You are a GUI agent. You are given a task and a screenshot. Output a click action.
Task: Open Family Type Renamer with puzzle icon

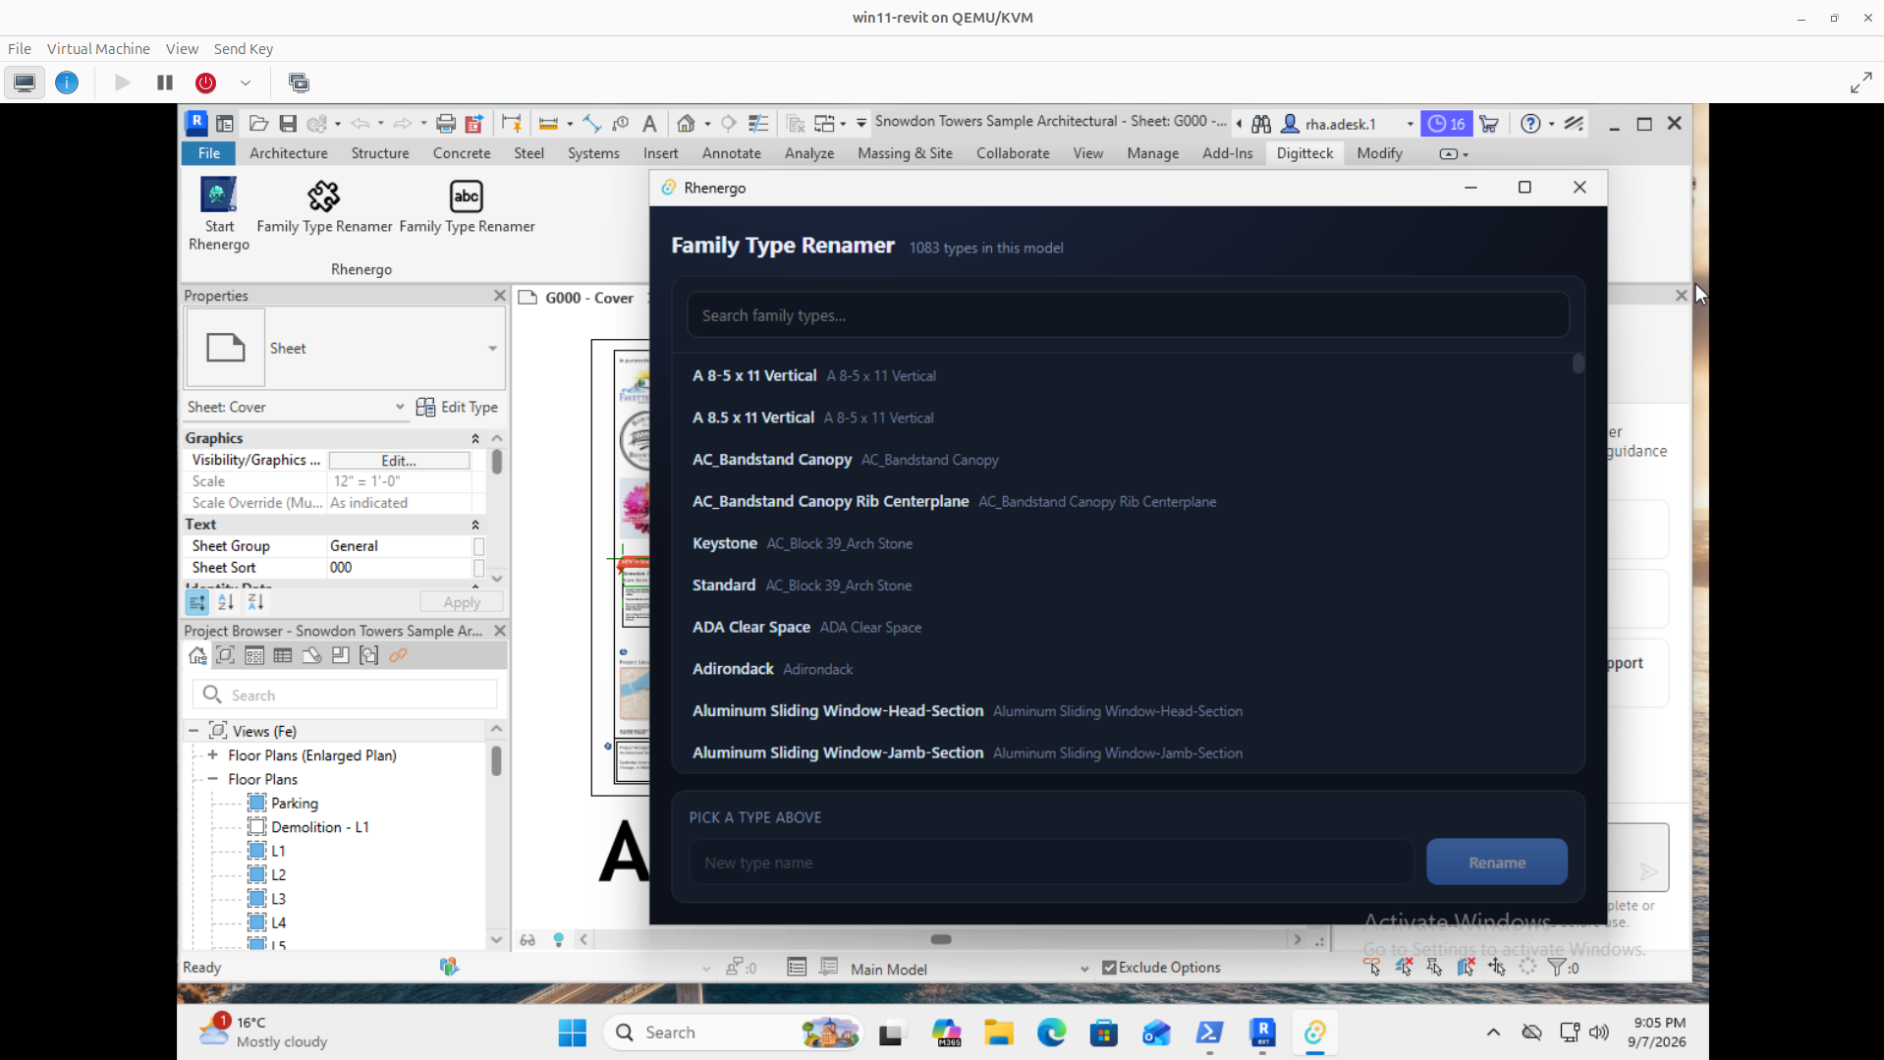click(x=324, y=206)
